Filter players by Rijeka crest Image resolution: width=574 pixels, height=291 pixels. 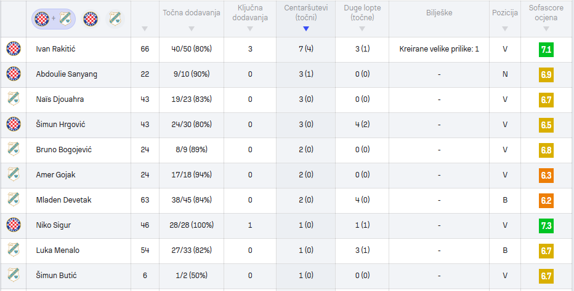point(114,18)
